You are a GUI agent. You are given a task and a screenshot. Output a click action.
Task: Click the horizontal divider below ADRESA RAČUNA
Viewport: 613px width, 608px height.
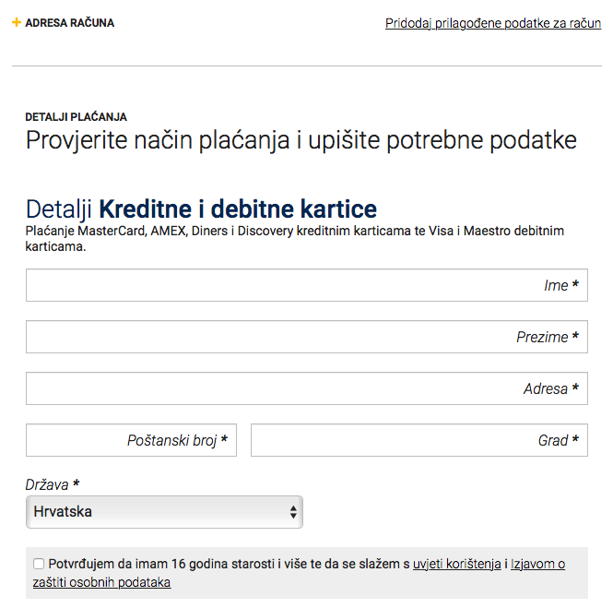pyautogui.click(x=306, y=66)
